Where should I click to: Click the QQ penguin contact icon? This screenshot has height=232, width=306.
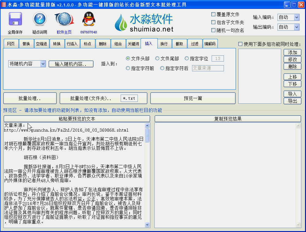pyautogui.click(x=89, y=20)
